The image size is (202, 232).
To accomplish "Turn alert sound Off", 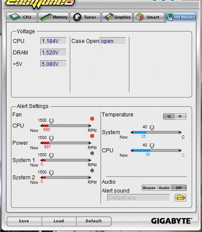I will pyautogui.click(x=179, y=188).
